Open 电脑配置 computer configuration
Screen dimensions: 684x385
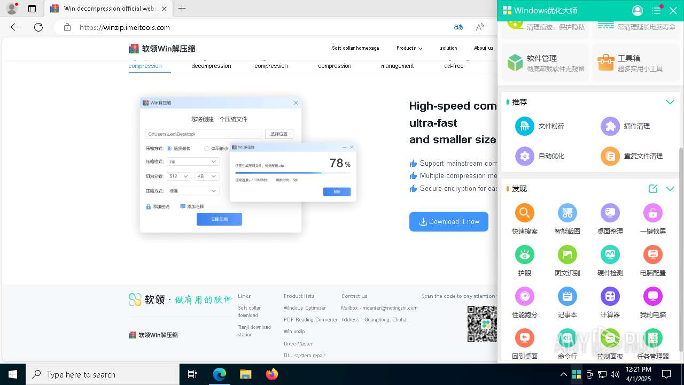point(653,261)
